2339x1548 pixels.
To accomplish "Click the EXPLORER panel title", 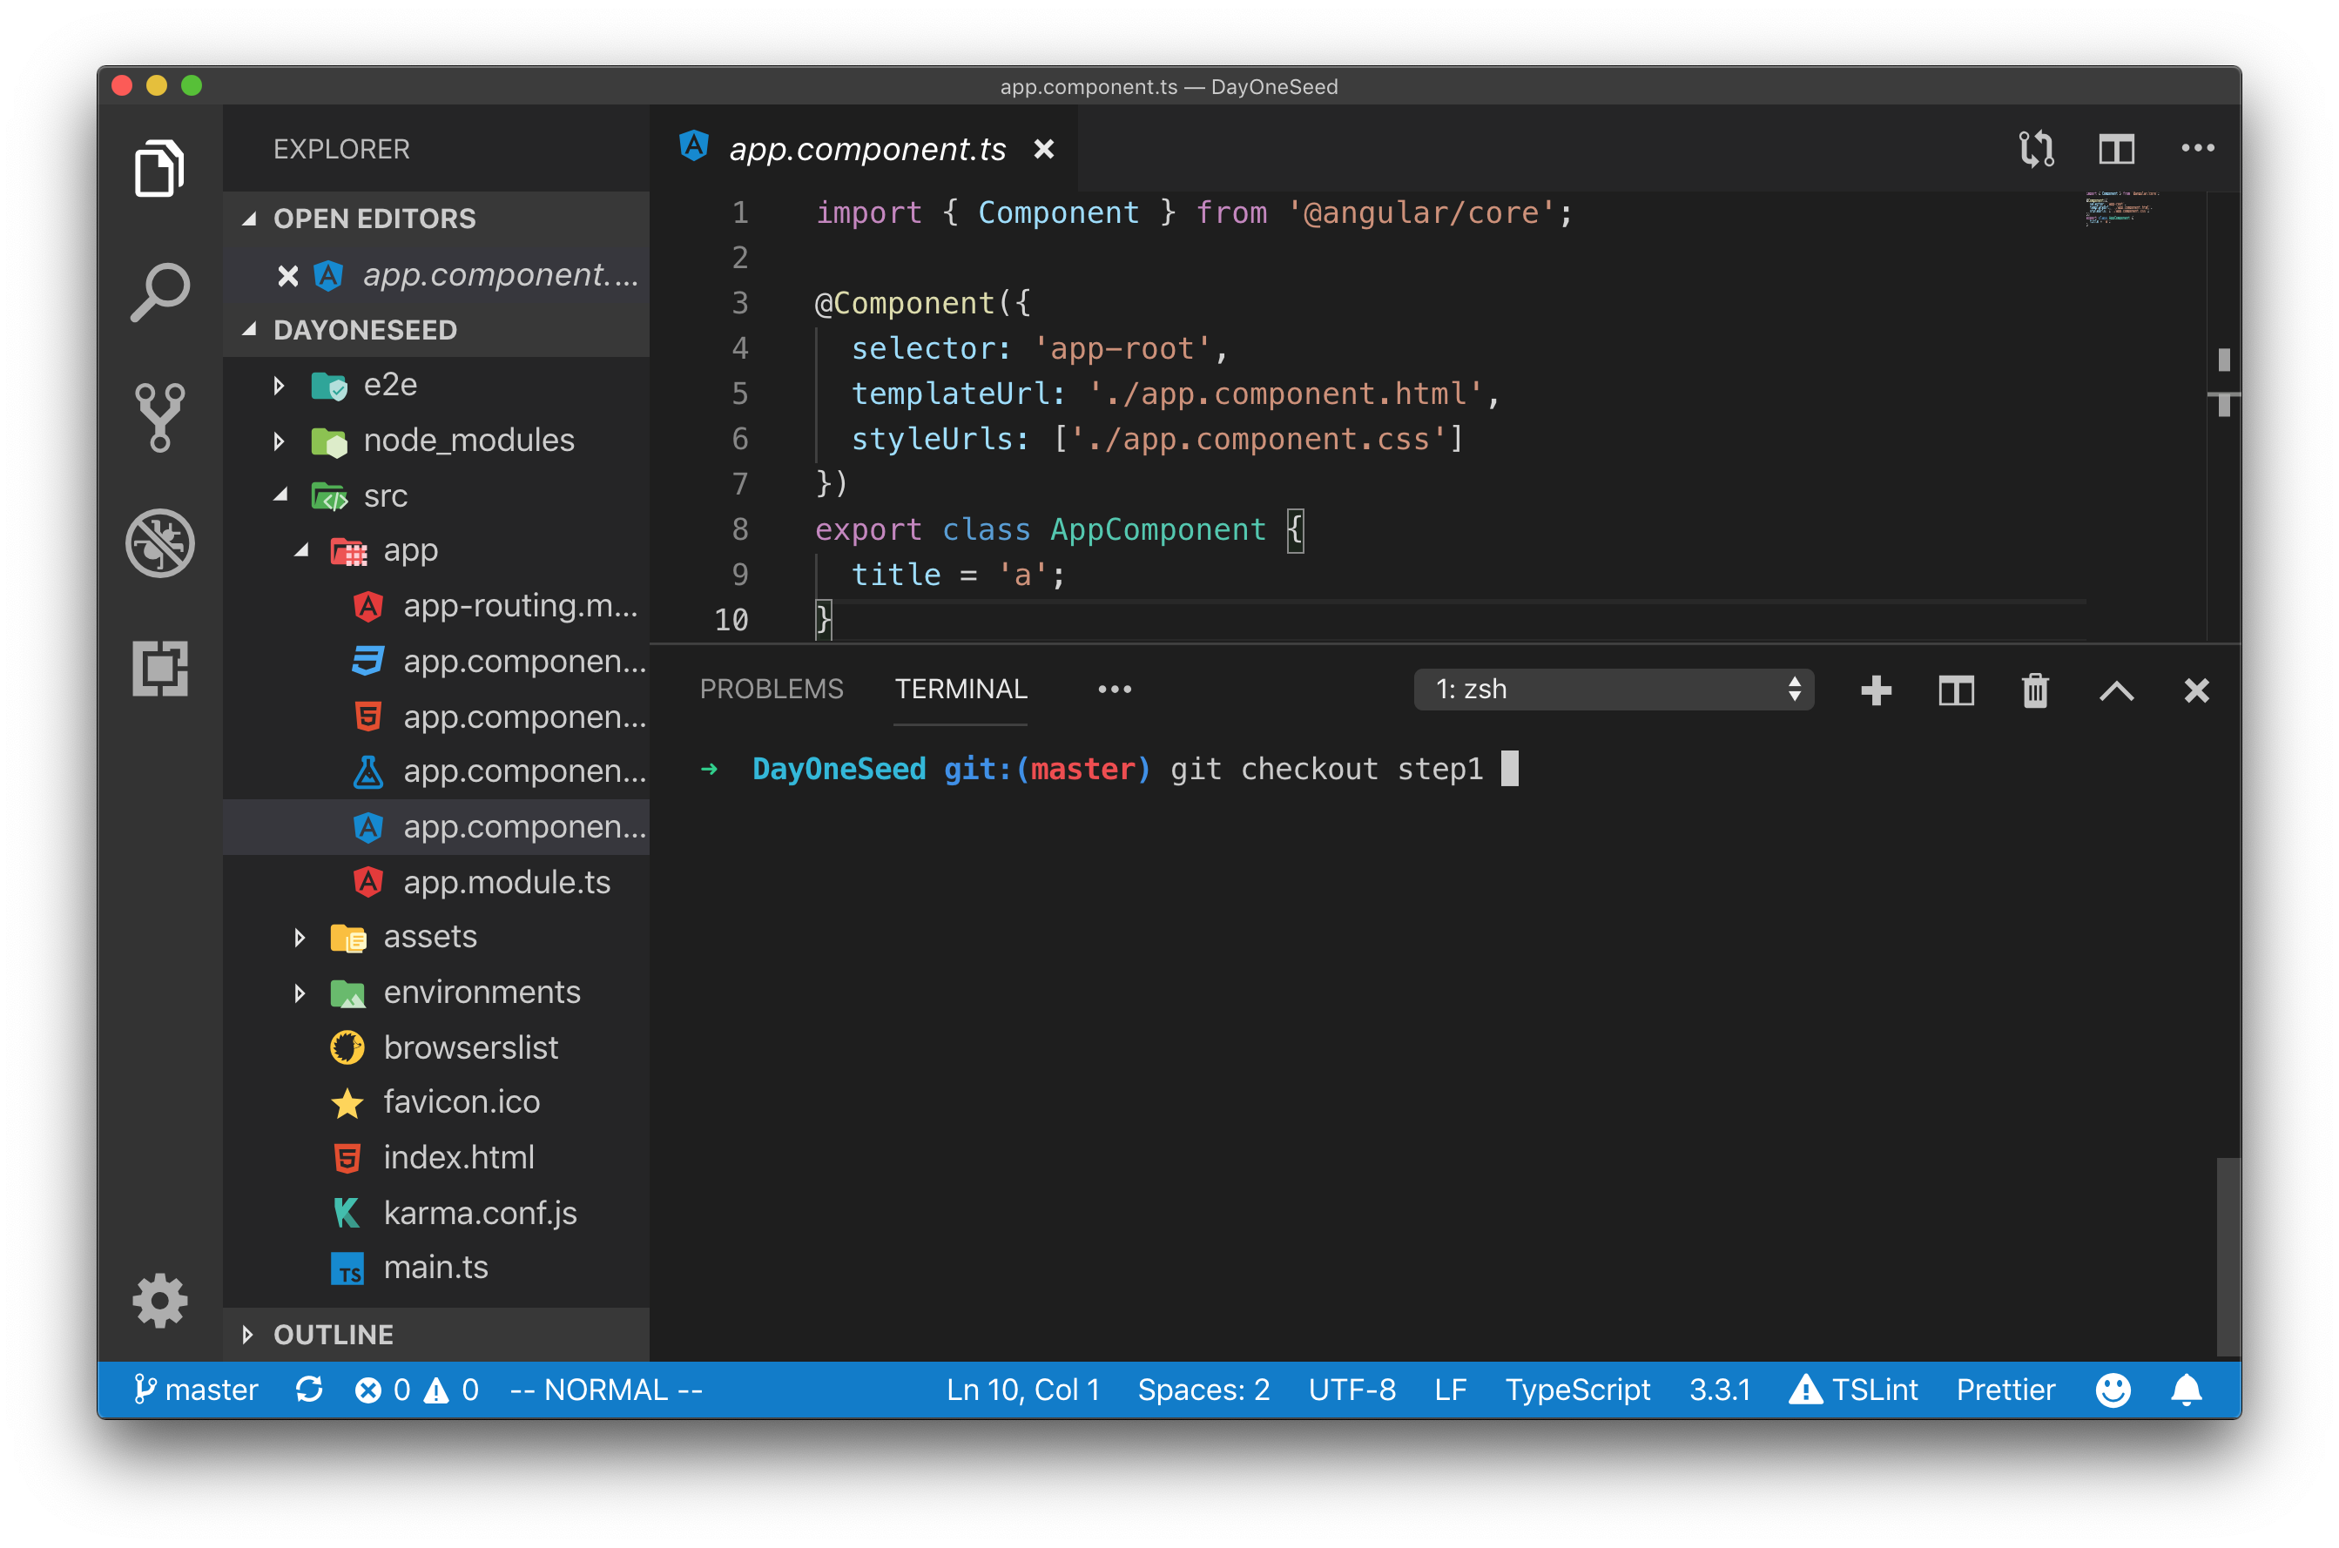I will 340,149.
